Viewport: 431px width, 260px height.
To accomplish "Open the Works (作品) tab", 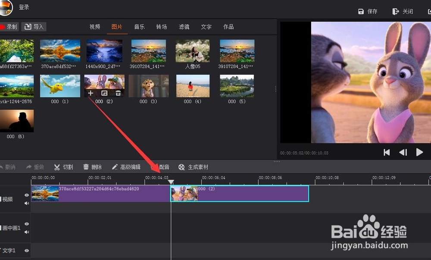I will [228, 27].
